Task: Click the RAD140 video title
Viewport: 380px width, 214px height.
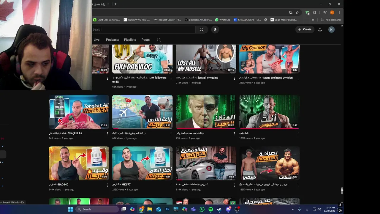Action: click(58, 185)
